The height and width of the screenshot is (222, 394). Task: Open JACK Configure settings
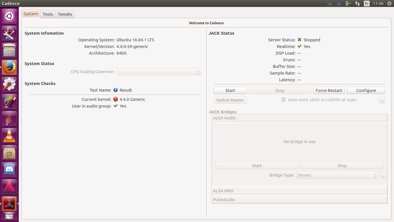[x=366, y=90]
